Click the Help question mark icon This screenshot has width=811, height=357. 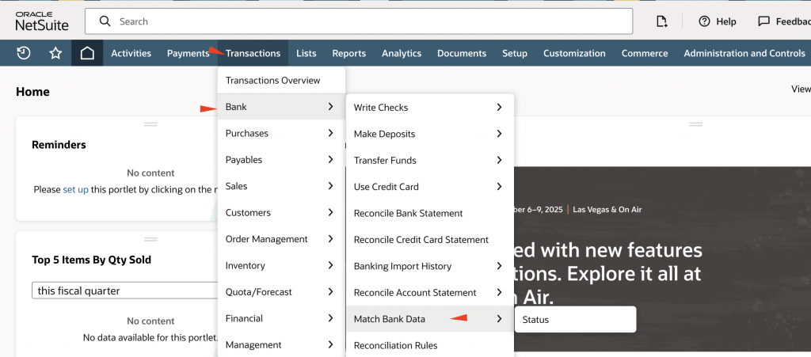pos(704,21)
